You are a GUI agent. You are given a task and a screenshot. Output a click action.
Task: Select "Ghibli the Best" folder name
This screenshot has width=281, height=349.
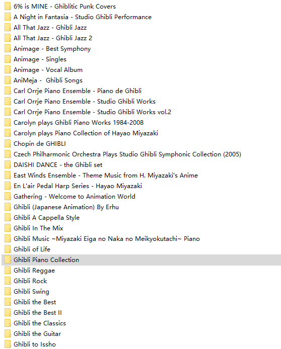pos(35,302)
